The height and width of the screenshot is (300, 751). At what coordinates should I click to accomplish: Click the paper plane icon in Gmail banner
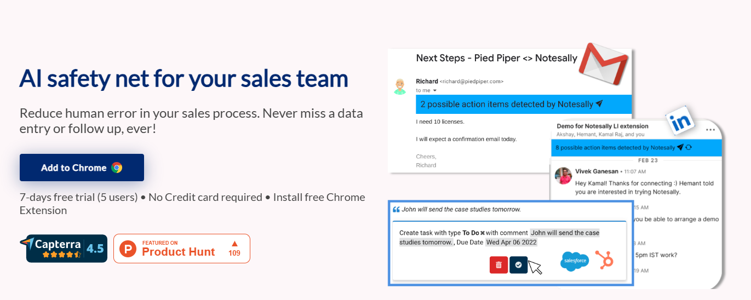[x=599, y=104]
